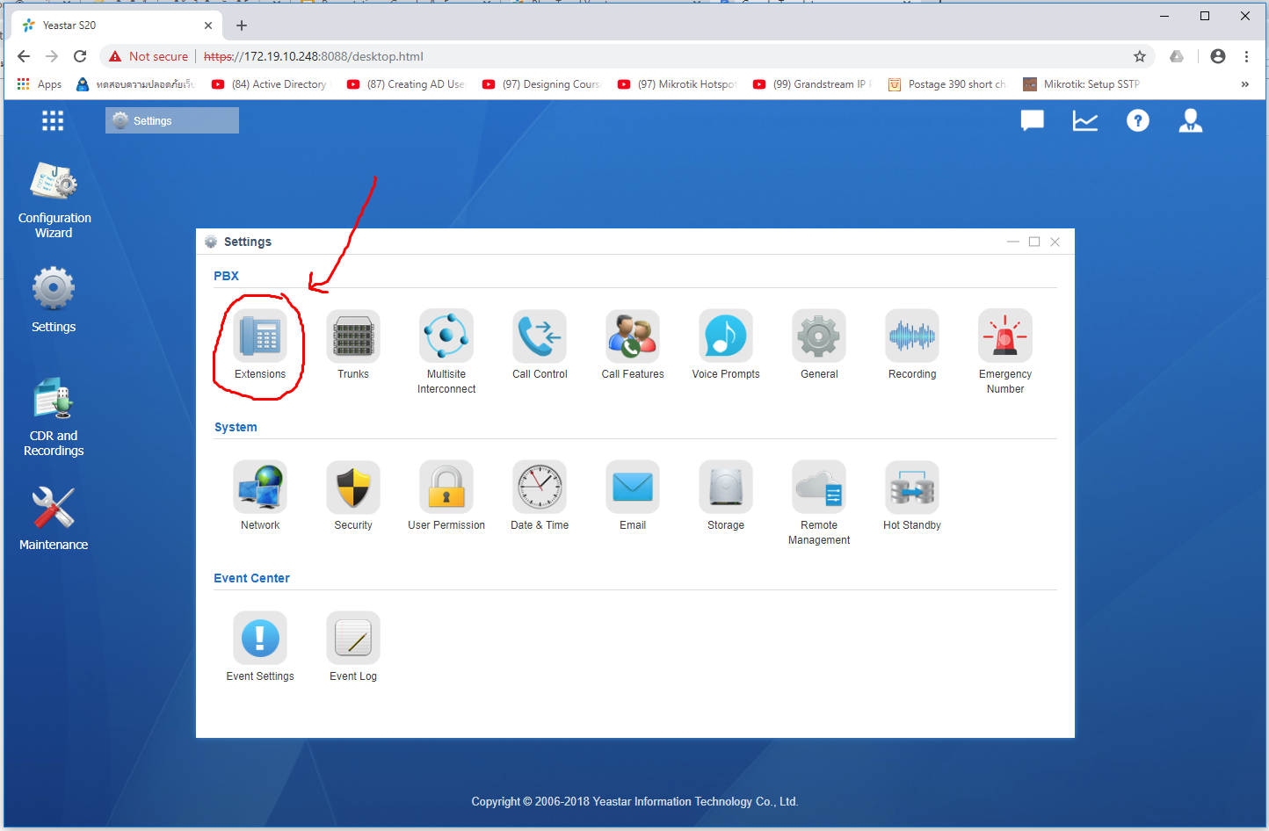Click the Not secure warning
Screen dimensions: 1269x831
click(148, 56)
